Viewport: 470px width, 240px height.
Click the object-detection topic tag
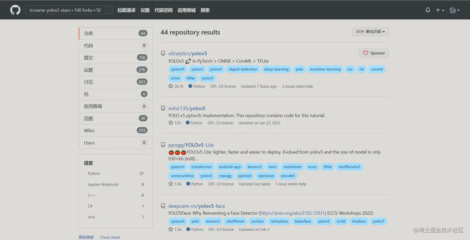[243, 69]
